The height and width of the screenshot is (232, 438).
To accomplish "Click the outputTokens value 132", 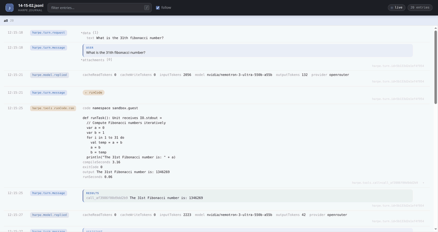I will [x=304, y=75].
